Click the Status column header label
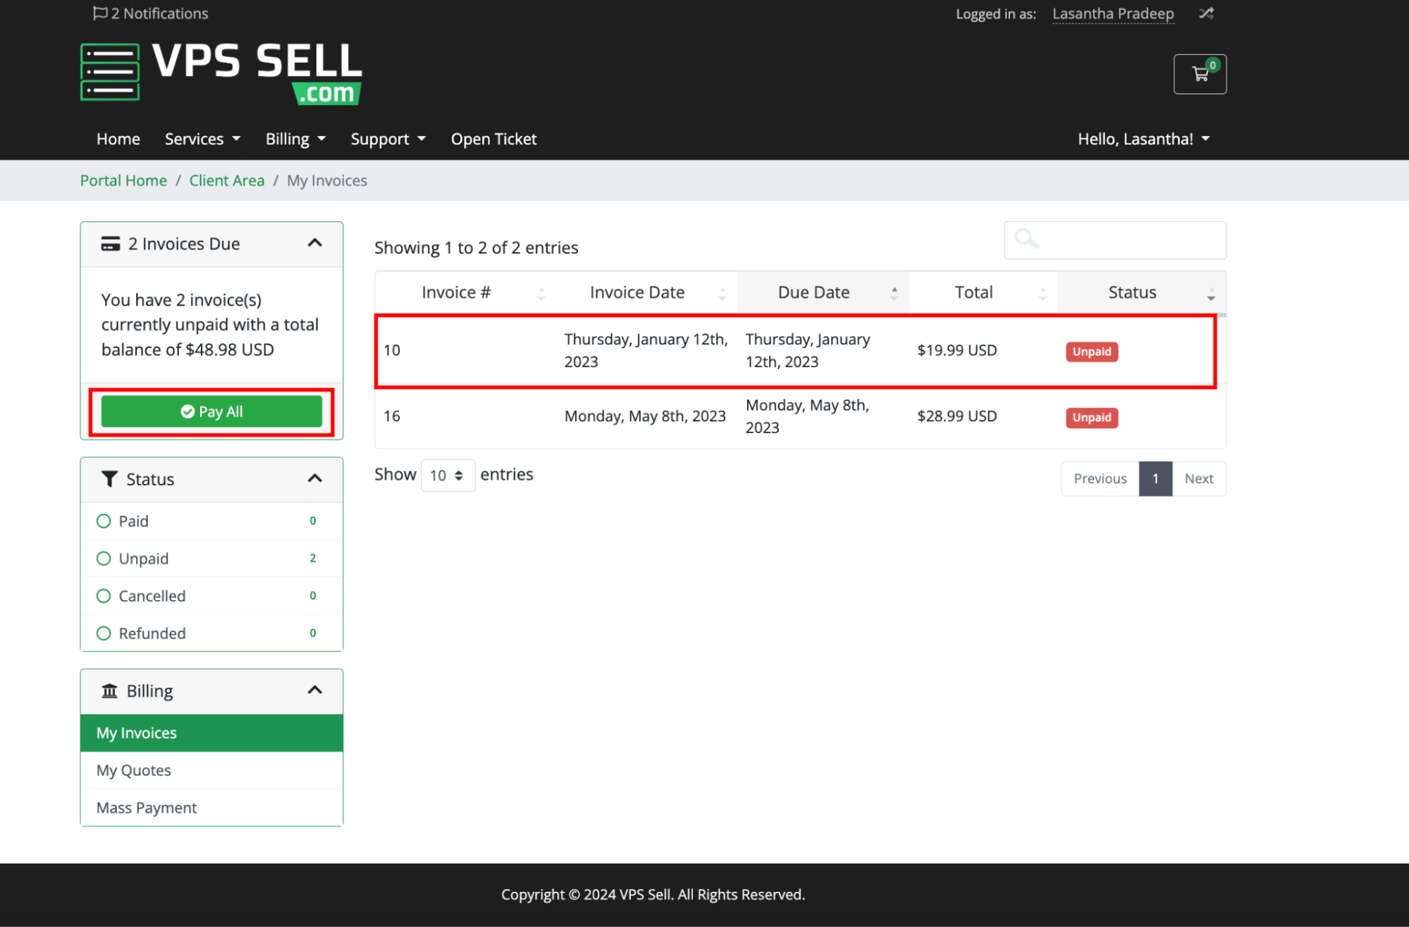Image resolution: width=1409 pixels, height=927 pixels. (x=1132, y=292)
